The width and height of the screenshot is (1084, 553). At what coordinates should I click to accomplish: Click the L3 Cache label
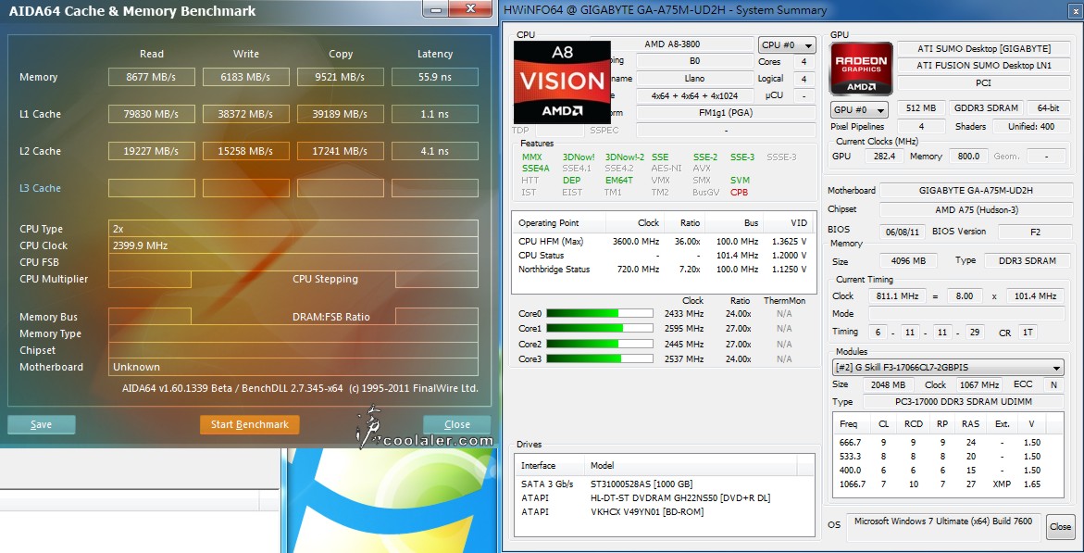point(40,188)
